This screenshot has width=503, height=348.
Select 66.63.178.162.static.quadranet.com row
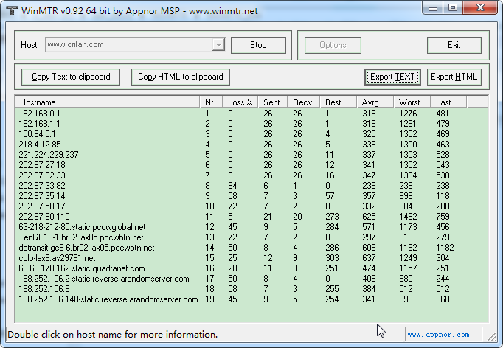pyautogui.click(x=251, y=268)
